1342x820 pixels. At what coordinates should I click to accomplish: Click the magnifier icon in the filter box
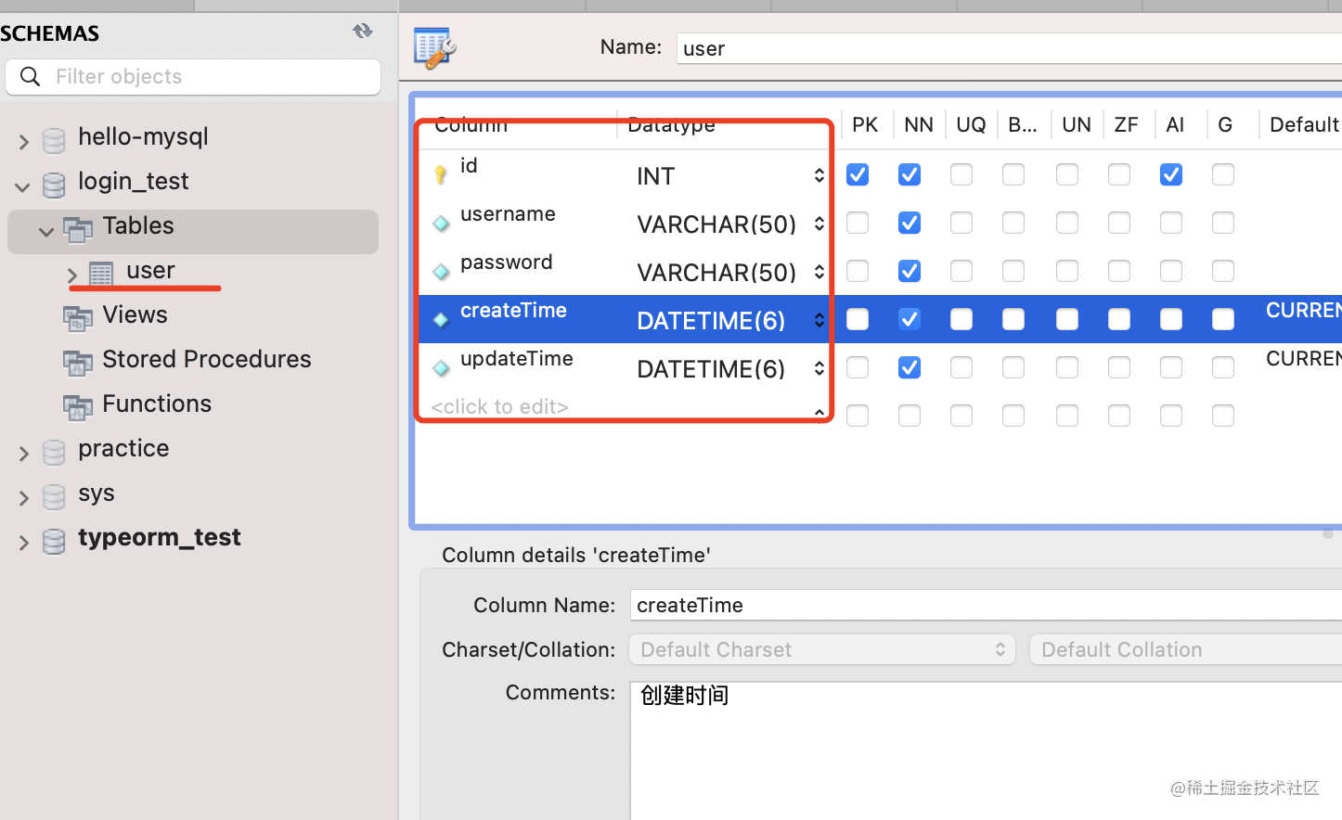pyautogui.click(x=31, y=76)
